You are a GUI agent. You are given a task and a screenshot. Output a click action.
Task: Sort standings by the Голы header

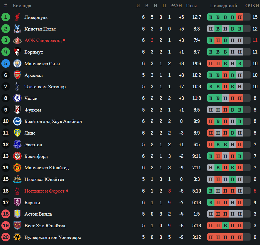click(191, 6)
